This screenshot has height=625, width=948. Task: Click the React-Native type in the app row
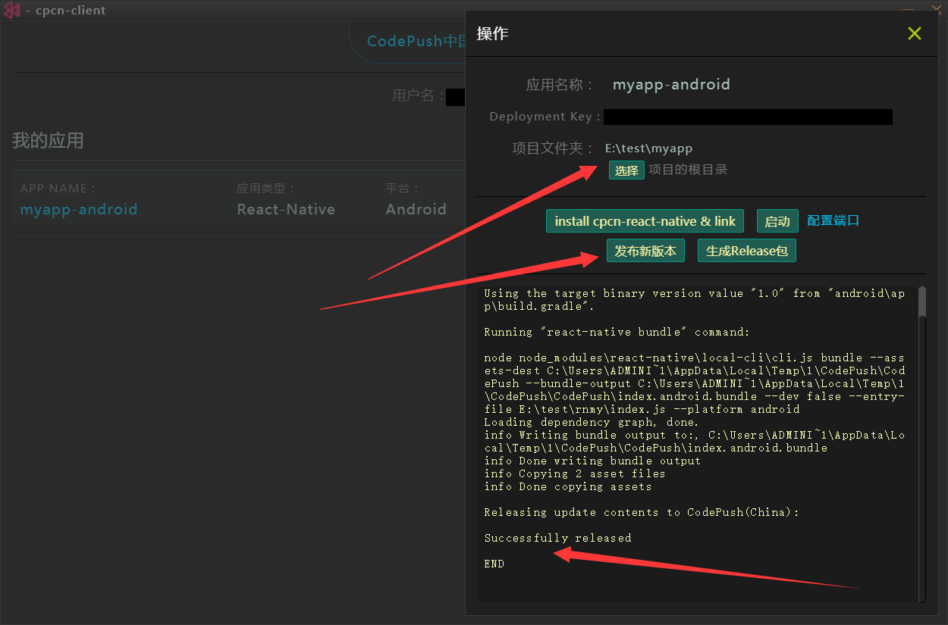286,209
